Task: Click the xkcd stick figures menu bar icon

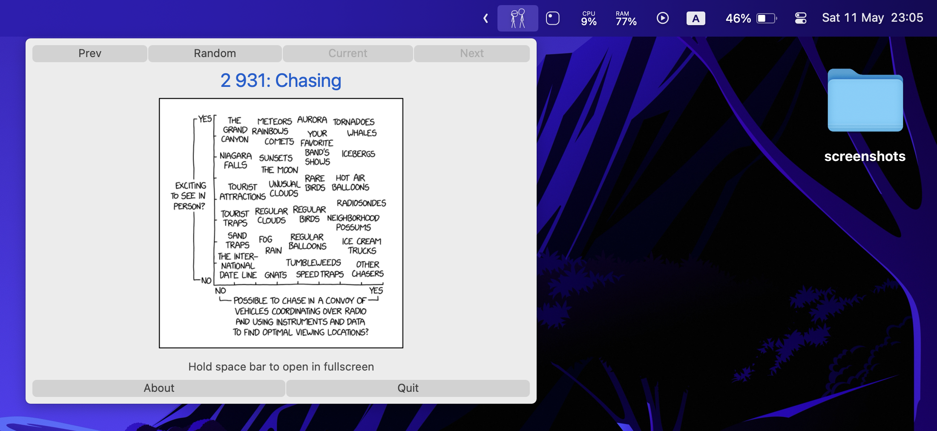Action: [517, 18]
